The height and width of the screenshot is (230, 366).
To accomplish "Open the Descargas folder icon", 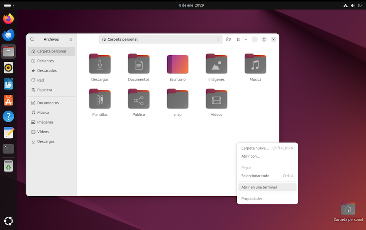I will (x=100, y=64).
